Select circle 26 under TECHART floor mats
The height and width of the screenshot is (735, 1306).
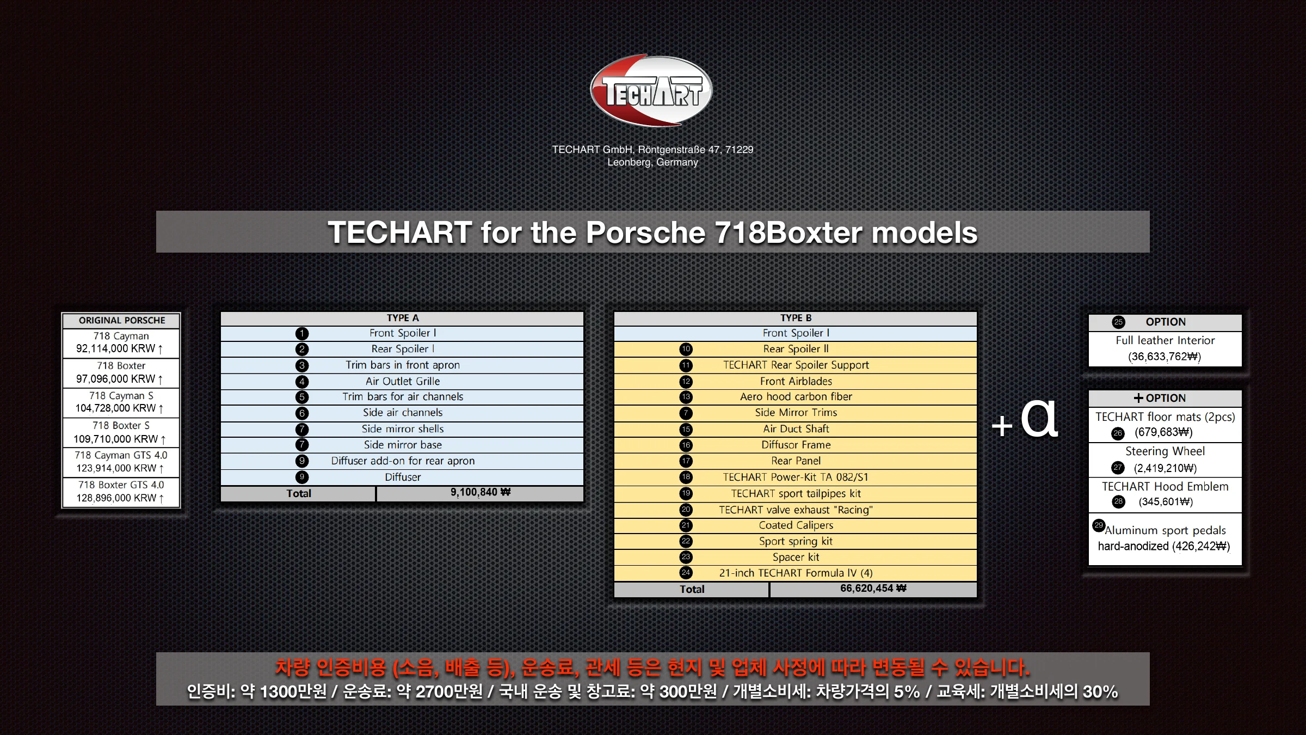tap(1118, 433)
